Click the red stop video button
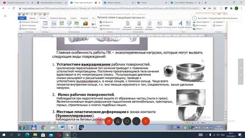The width and height of the screenshot is (245, 138). coord(108,121)
